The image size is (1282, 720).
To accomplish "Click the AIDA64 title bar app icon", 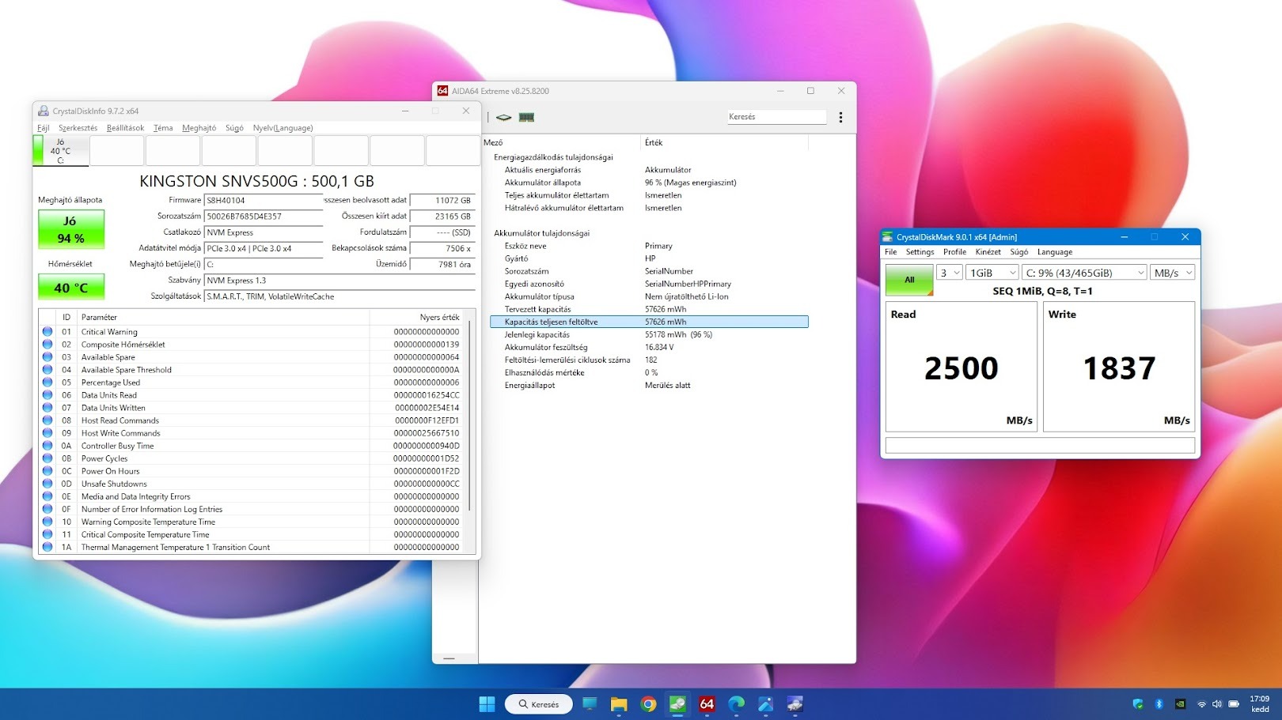I will [442, 91].
